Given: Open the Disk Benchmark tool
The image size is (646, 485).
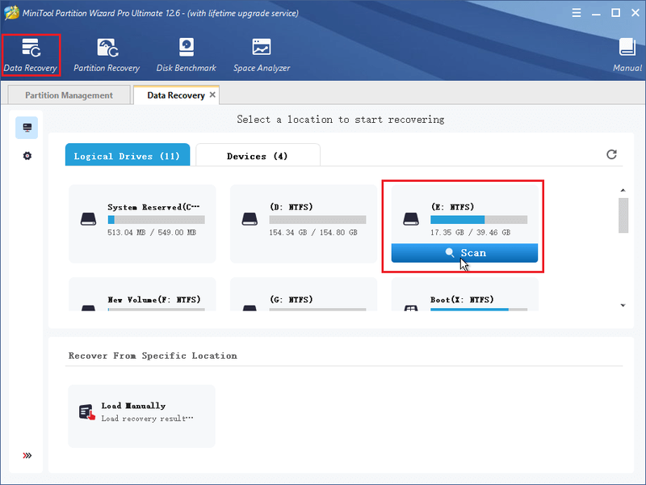Looking at the screenshot, I should coord(187,55).
